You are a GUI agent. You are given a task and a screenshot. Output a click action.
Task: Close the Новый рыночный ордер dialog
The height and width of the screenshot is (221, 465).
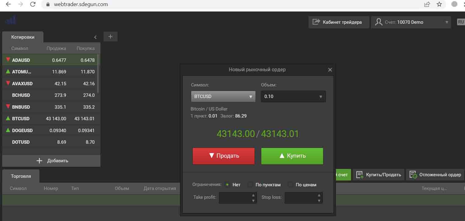point(330,70)
